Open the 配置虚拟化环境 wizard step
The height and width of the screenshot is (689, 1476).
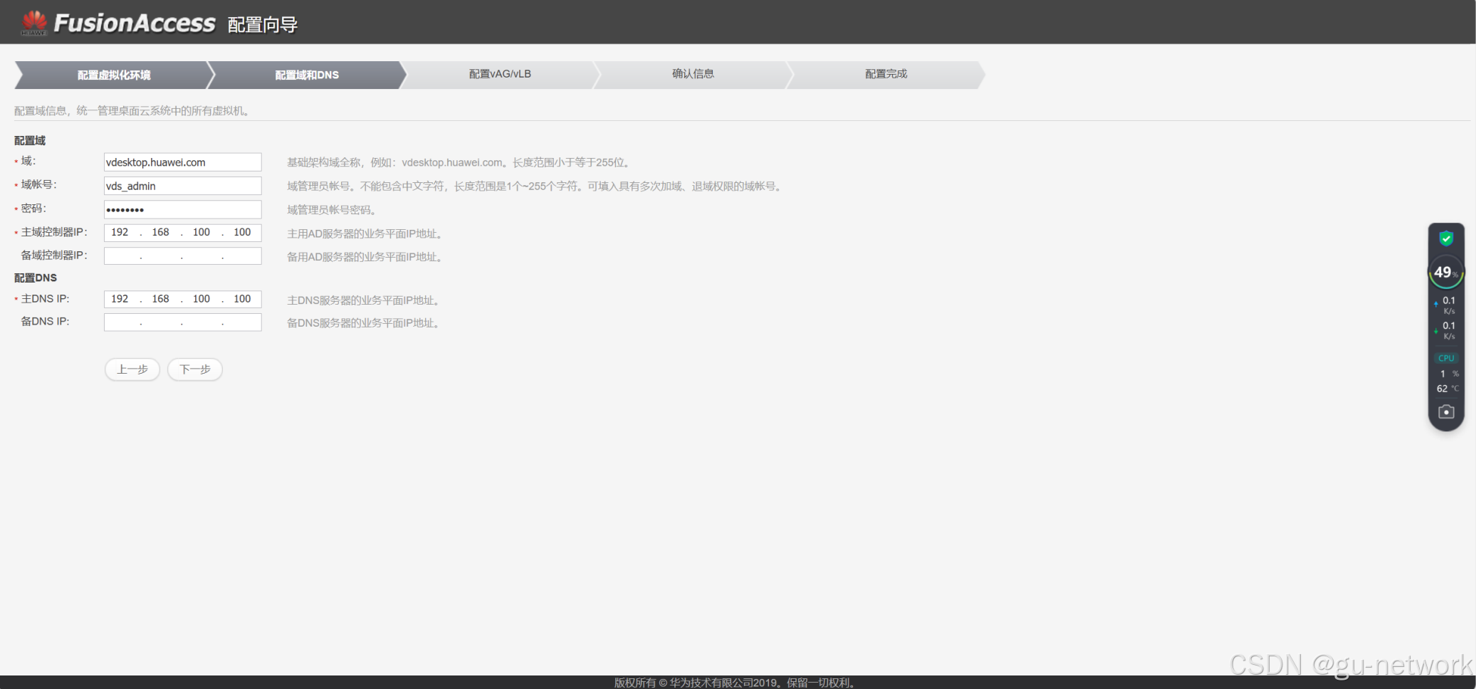point(114,75)
